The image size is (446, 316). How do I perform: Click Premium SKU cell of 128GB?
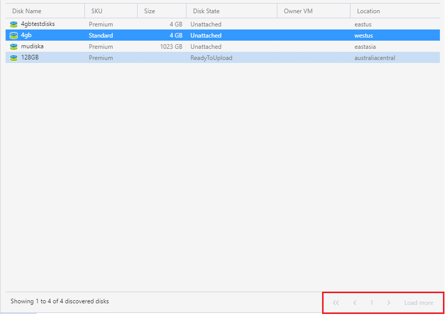pos(101,58)
